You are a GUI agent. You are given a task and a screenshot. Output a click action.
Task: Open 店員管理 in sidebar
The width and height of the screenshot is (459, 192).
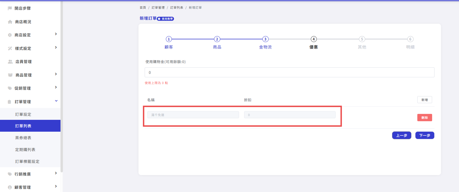pos(23,62)
